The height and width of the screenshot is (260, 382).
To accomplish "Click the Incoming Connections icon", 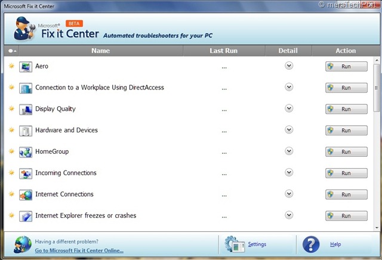I will 26,174.
